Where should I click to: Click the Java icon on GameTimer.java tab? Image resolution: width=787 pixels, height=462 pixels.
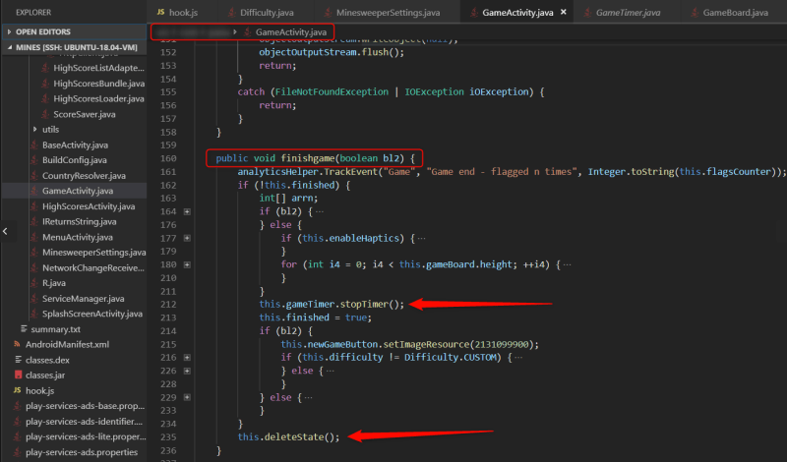587,13
